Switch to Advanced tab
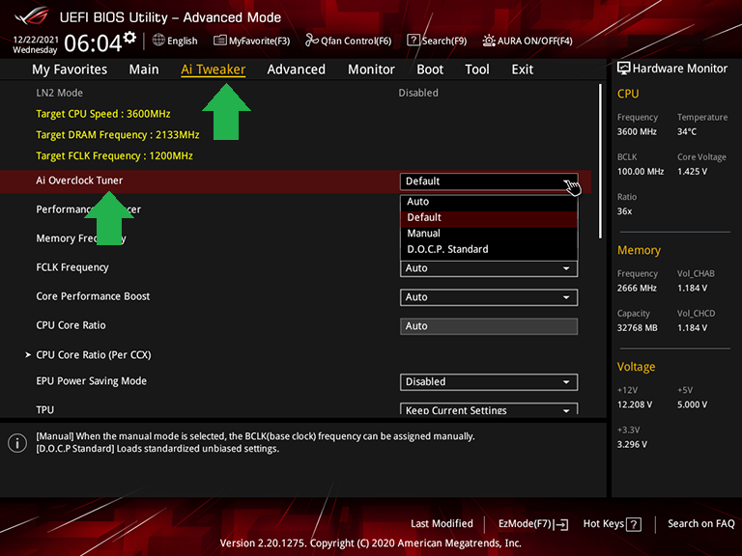 pos(297,69)
